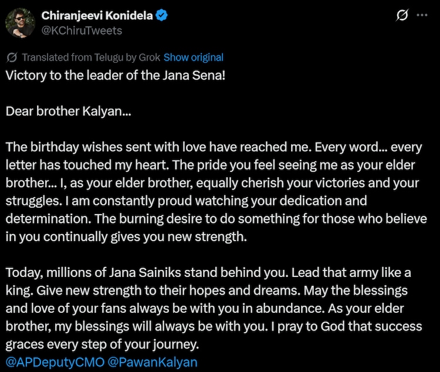
Task: Select the 'Victory to the leader' headline line
Action: click(x=116, y=75)
